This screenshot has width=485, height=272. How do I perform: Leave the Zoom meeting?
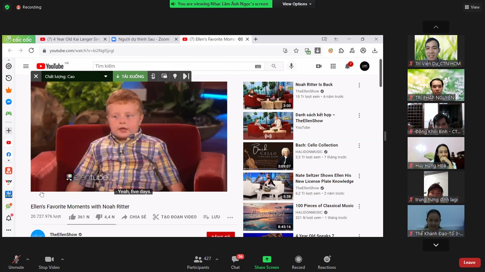click(x=469, y=263)
